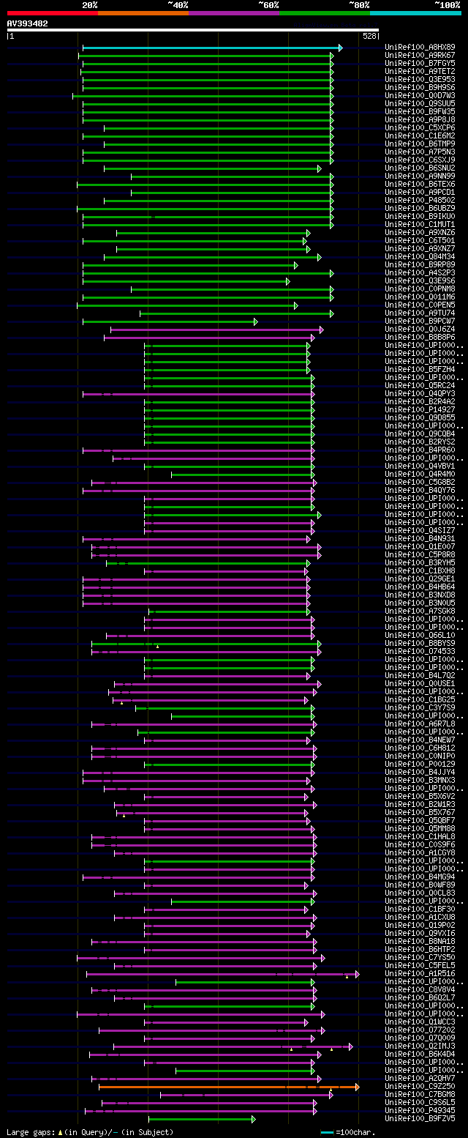Open hit UniRef100_A8HX89 label
Viewport: 468px width, 1138px height.
click(x=420, y=48)
